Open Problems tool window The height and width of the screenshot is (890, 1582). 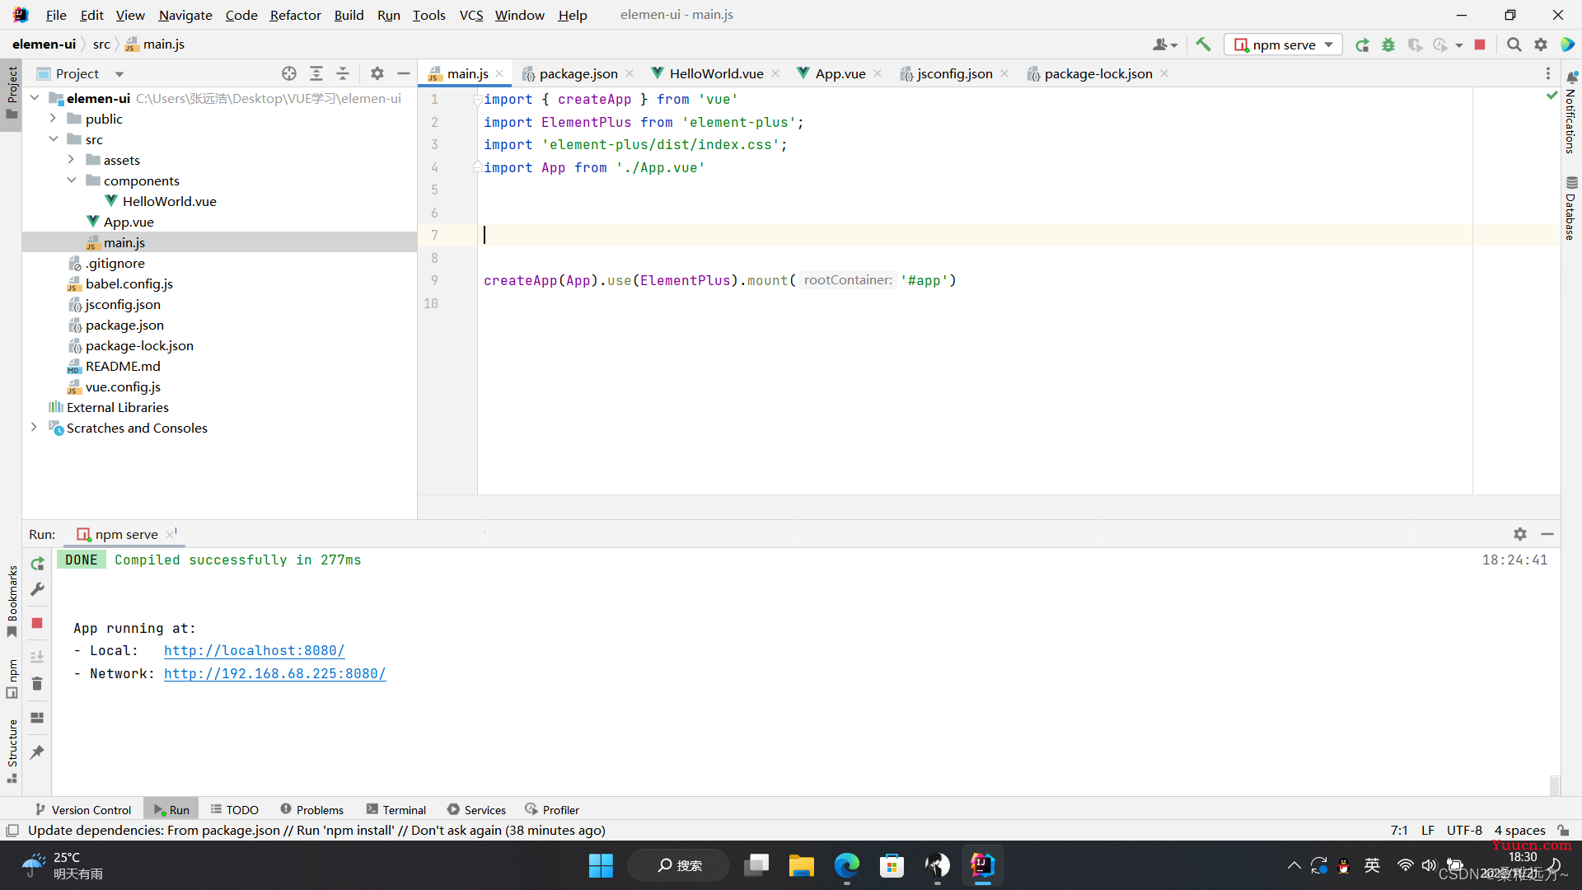coord(311,809)
